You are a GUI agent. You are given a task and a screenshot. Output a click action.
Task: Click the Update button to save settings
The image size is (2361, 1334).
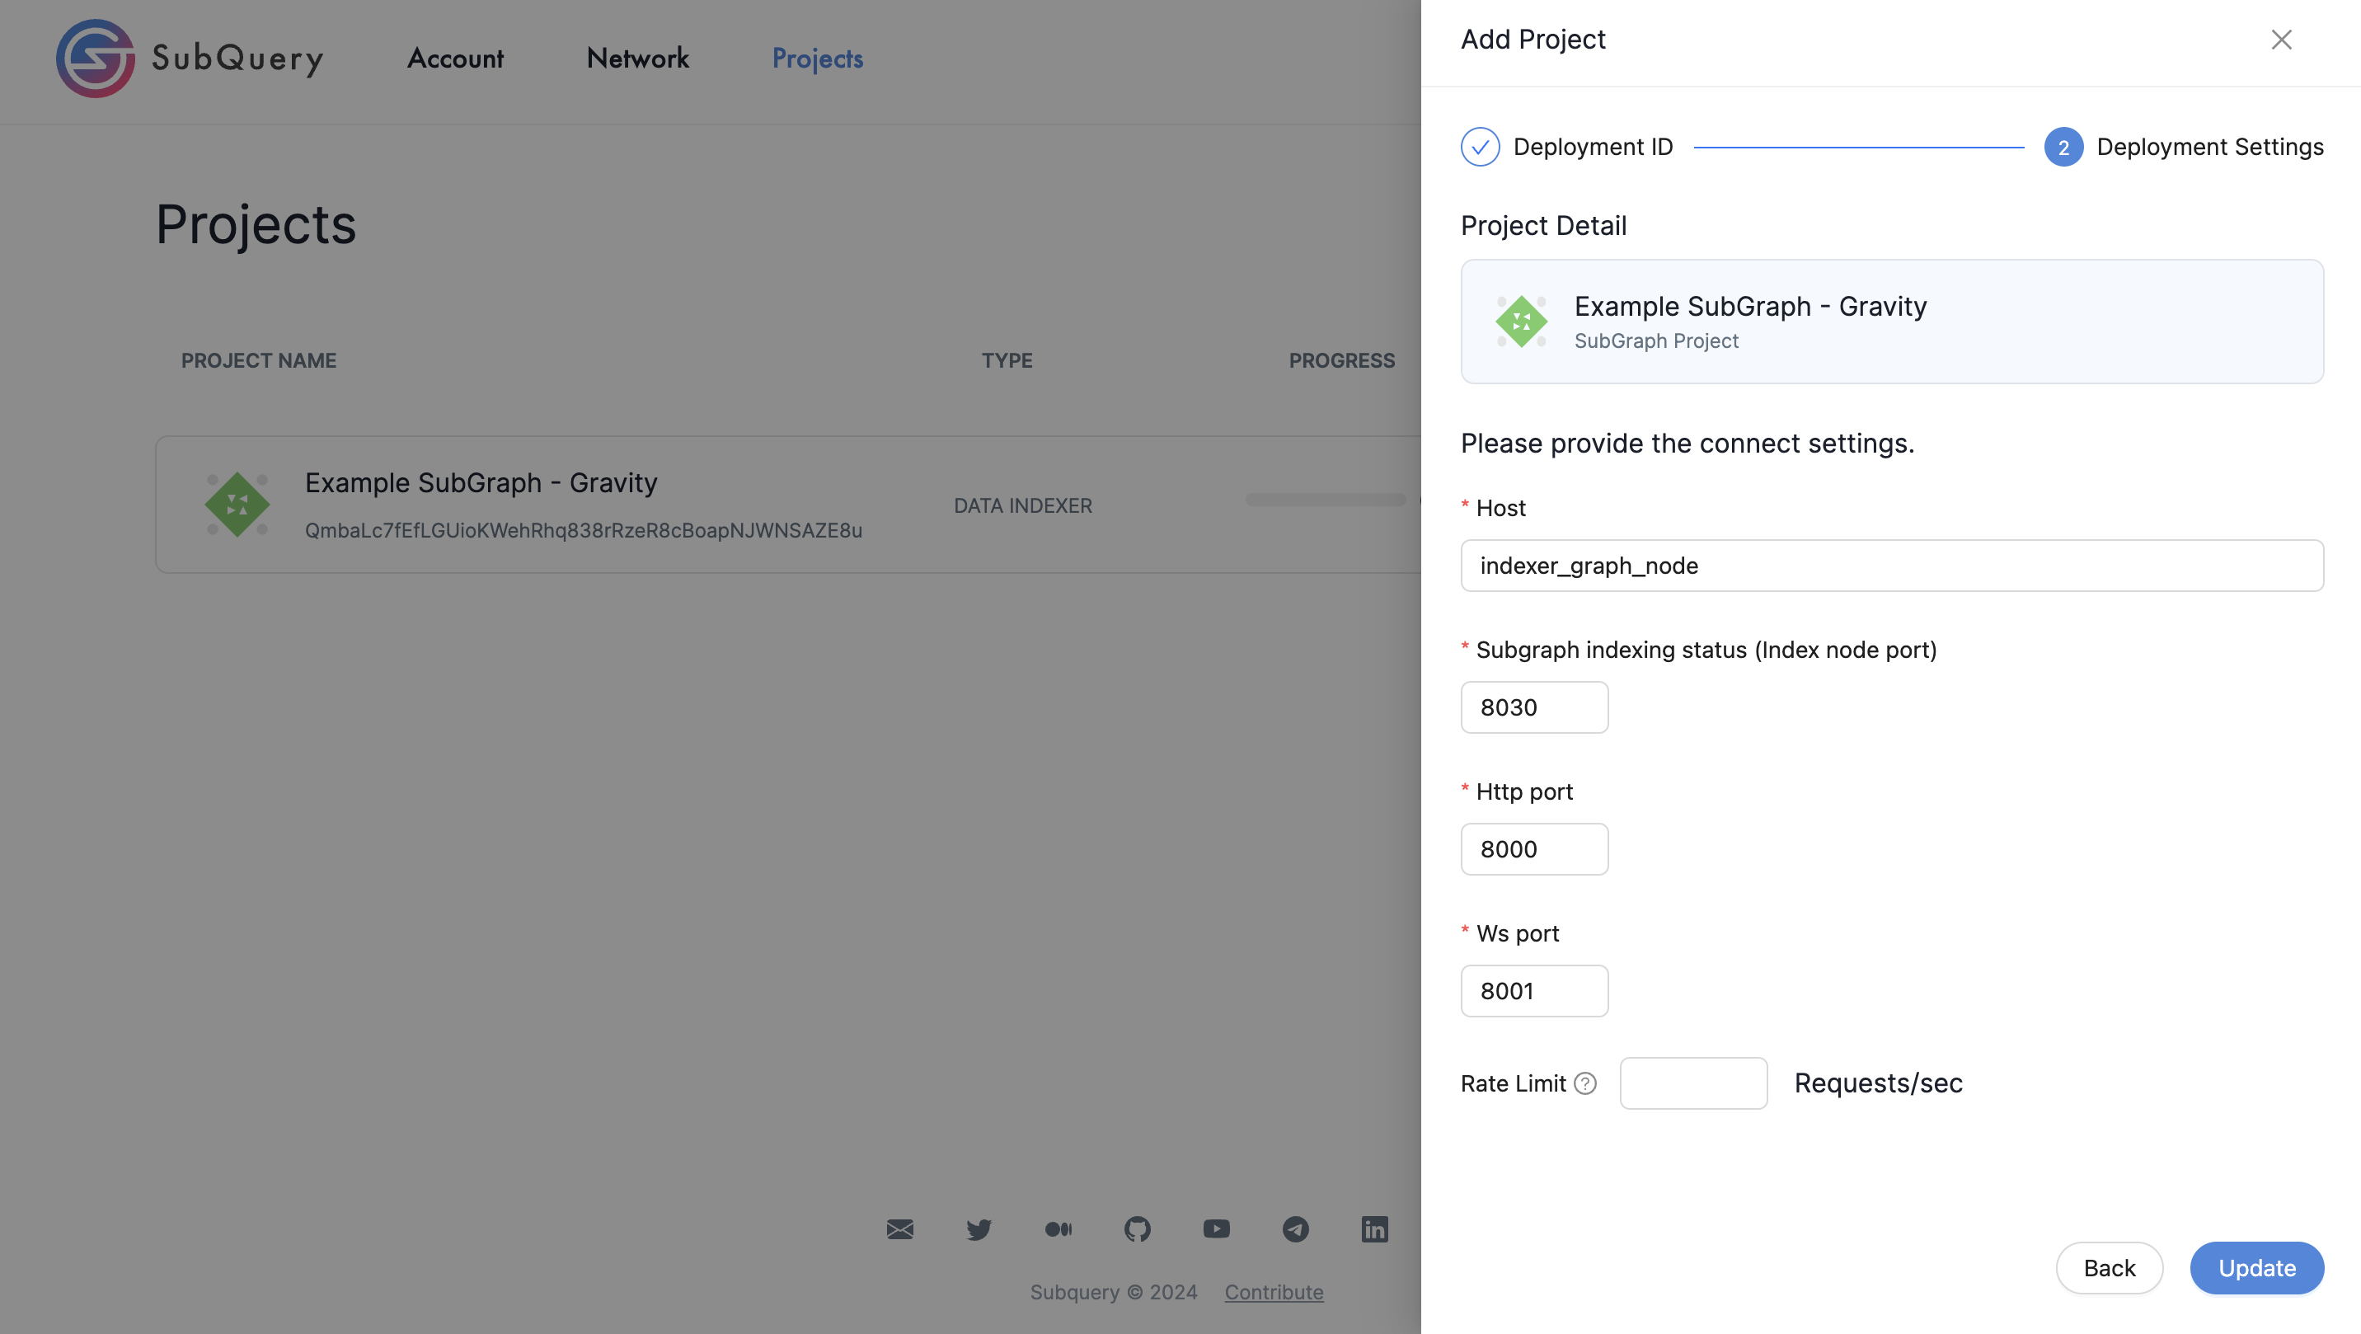(2257, 1267)
